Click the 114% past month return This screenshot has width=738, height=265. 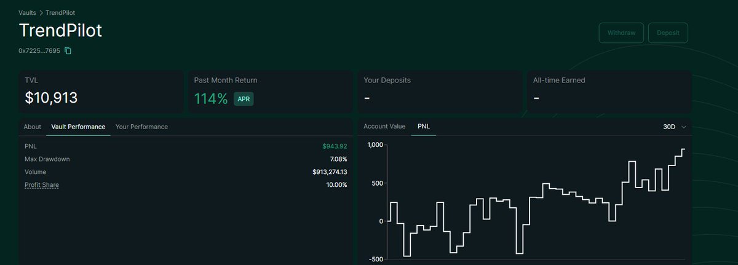[x=211, y=98]
